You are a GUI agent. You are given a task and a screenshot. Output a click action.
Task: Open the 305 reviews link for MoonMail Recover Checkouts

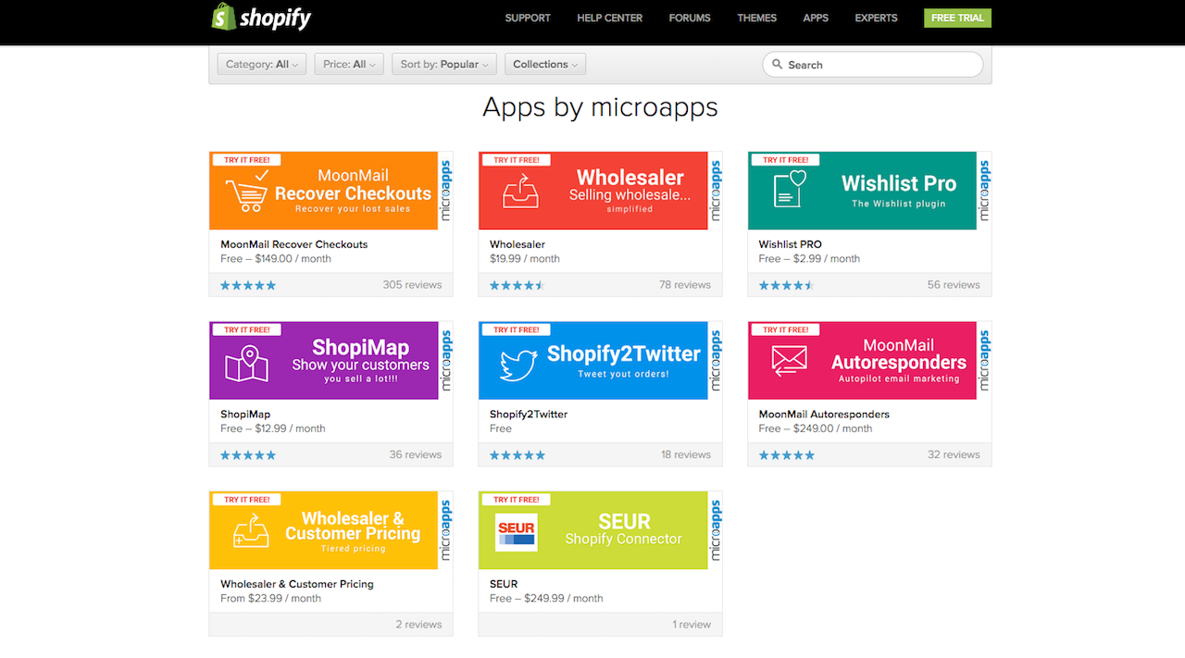[x=413, y=285]
